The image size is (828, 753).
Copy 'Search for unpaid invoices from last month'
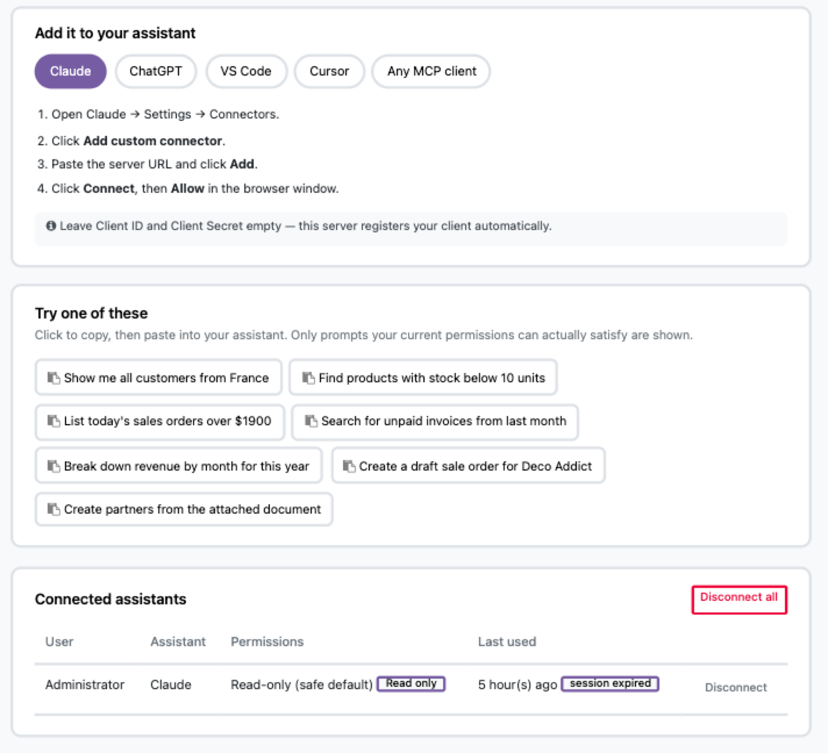coord(435,422)
